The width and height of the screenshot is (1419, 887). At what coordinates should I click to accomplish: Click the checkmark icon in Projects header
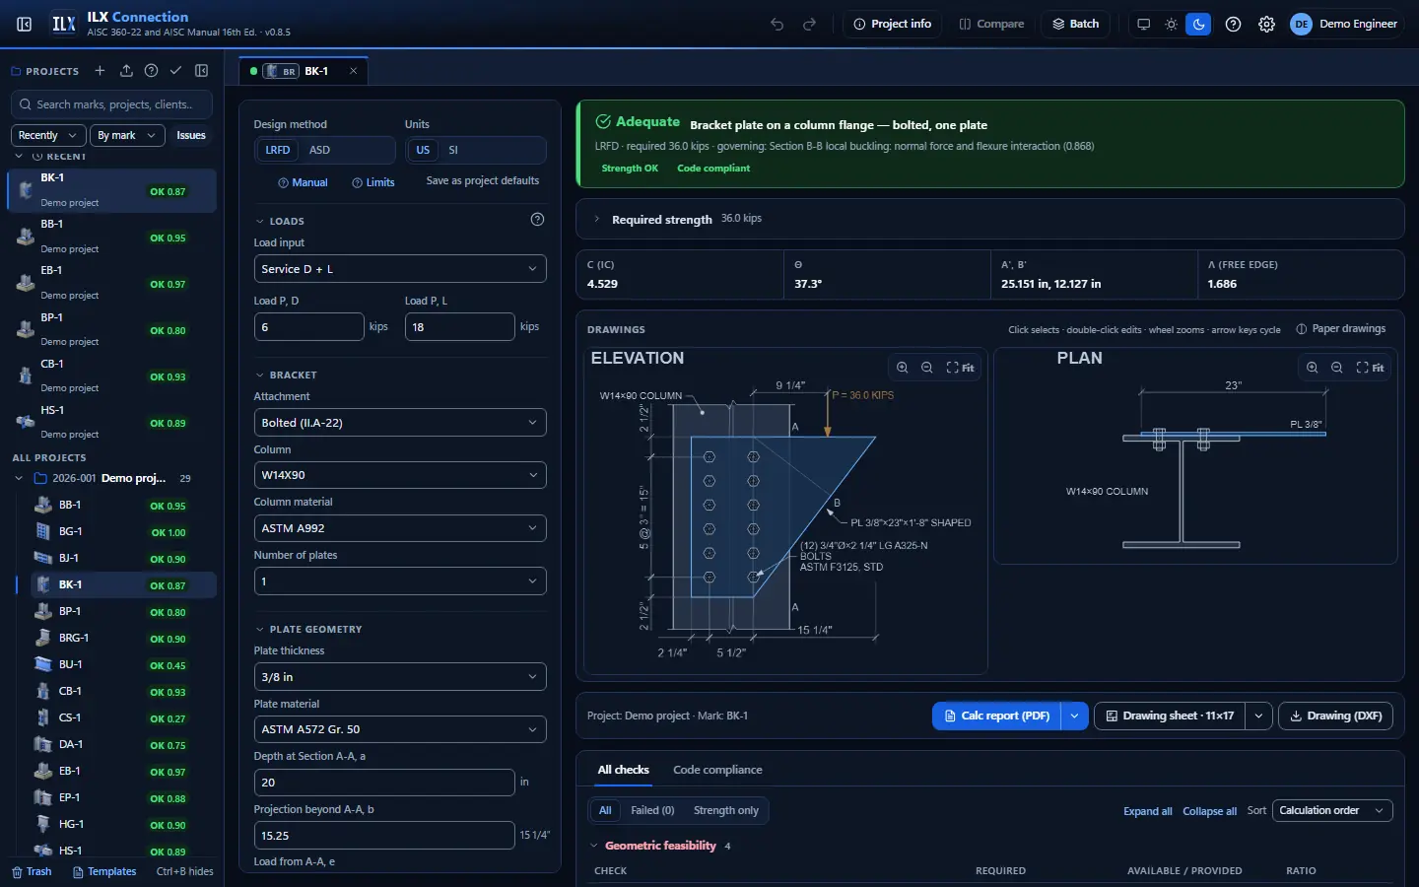click(175, 71)
